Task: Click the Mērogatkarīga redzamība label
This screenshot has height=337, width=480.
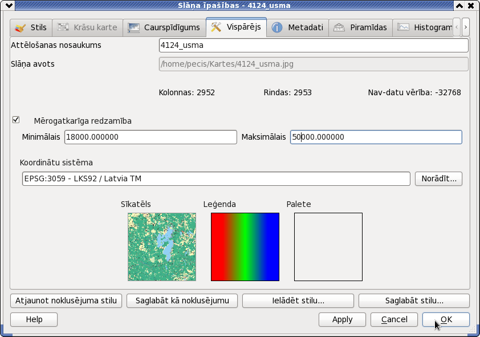Action: (83, 121)
